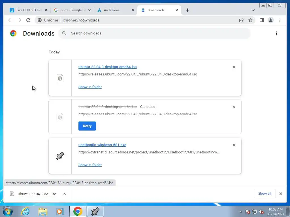The height and width of the screenshot is (217, 290).
Task: Open the Chrome profile avatar
Action: pyautogui.click(x=270, y=20)
